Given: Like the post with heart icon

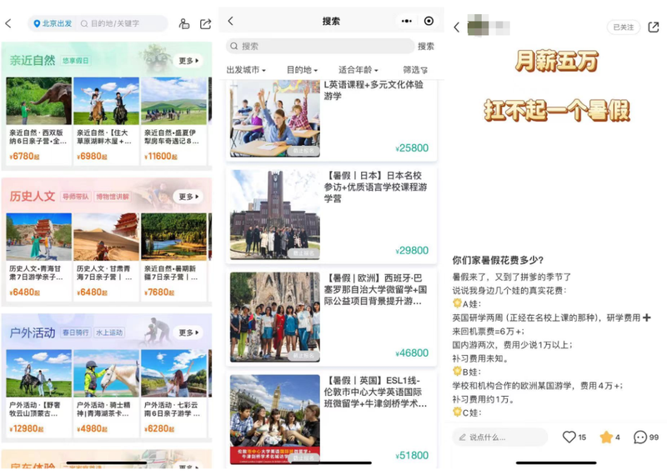Looking at the screenshot, I should pos(569,437).
